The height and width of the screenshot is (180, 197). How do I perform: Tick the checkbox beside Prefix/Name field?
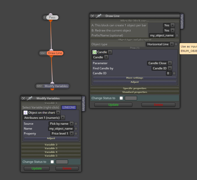(x=177, y=36)
